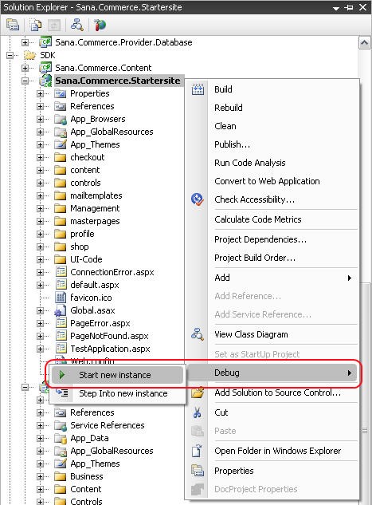Click the Step Into new instance icon
Screen dimensions: 372x505
(62, 393)
